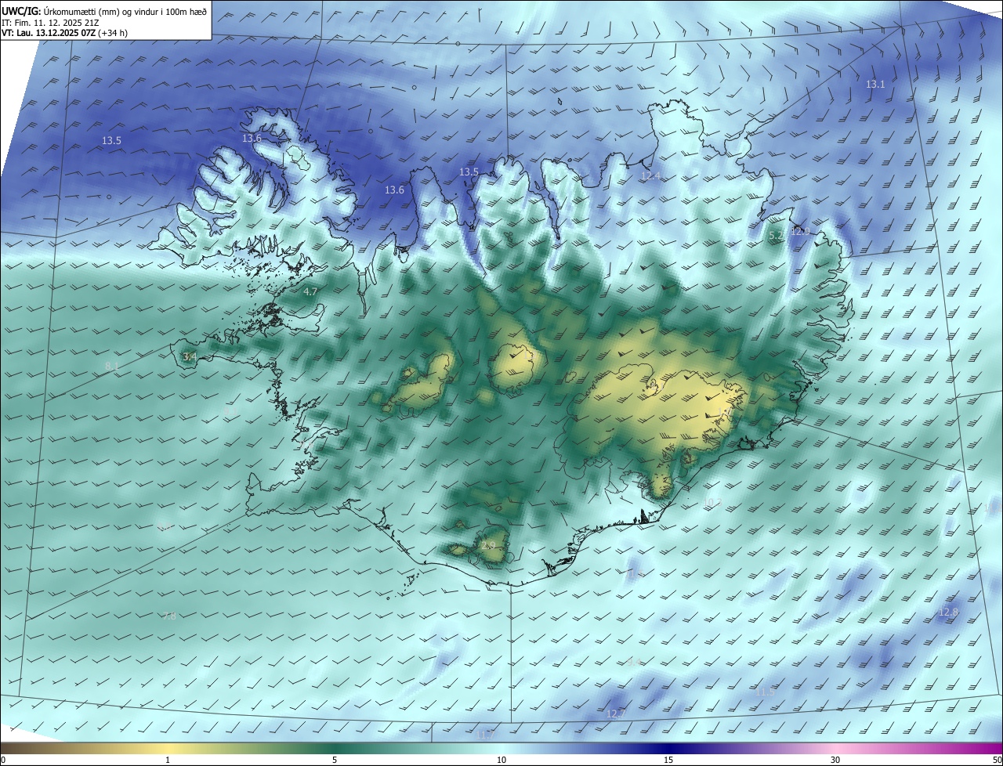Click the 7.8 value label in the southwest sea
This screenshot has width=1003, height=766.
169,616
